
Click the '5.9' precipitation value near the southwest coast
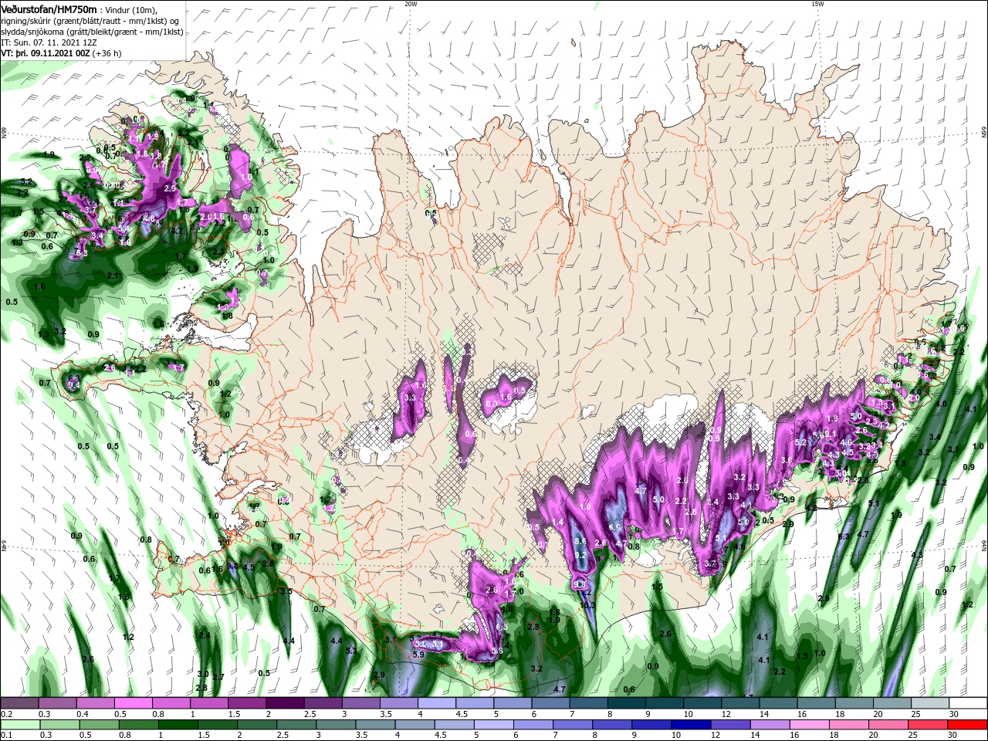(x=418, y=655)
